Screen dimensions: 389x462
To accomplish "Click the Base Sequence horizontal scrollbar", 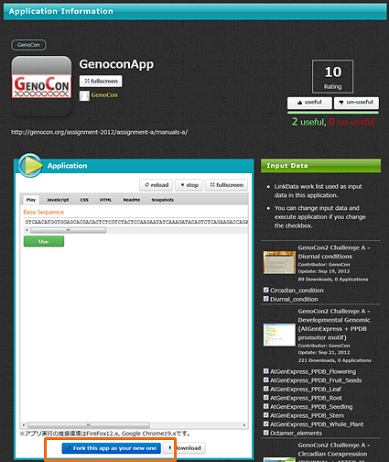I will point(135,230).
